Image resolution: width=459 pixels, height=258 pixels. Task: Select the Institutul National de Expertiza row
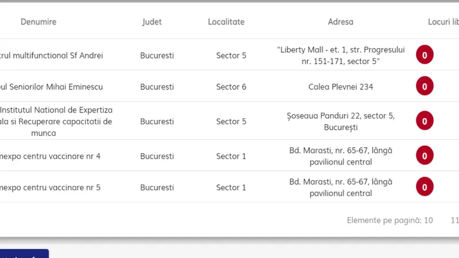(229, 120)
